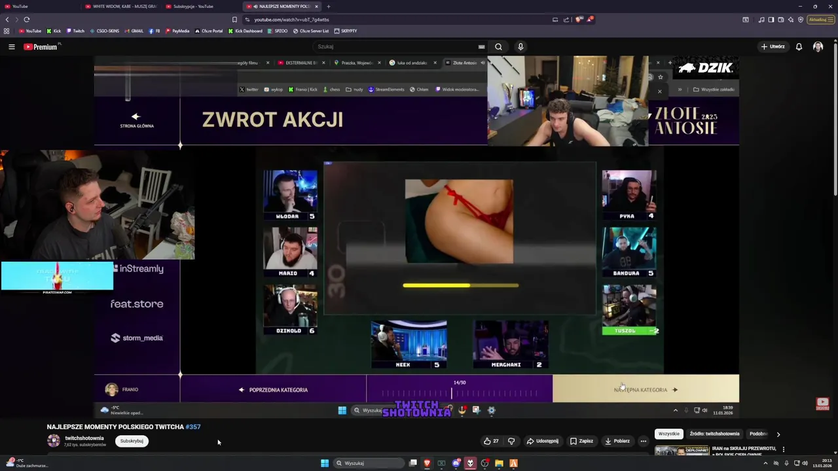Open the Kick Dashboard bookmark
This screenshot has width=838, height=471.
(245, 31)
